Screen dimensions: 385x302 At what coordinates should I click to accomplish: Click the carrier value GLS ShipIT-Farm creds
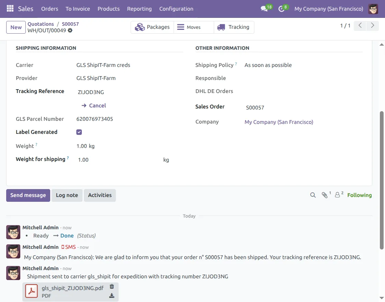103,65
